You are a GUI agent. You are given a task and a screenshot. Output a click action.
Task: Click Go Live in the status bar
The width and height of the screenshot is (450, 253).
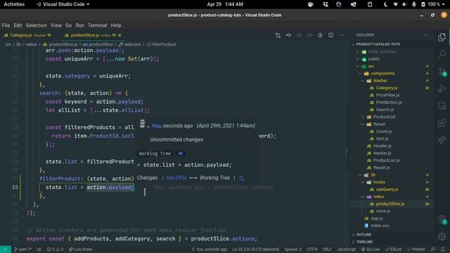[371, 249]
